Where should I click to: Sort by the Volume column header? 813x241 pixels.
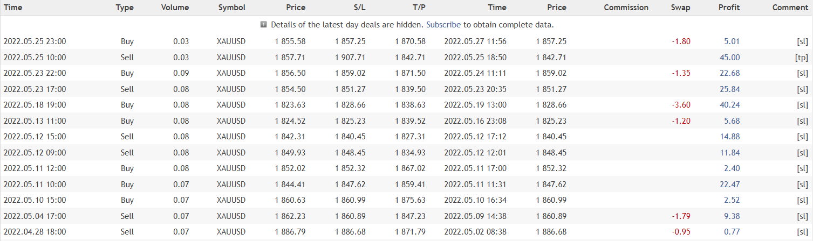[x=175, y=8]
